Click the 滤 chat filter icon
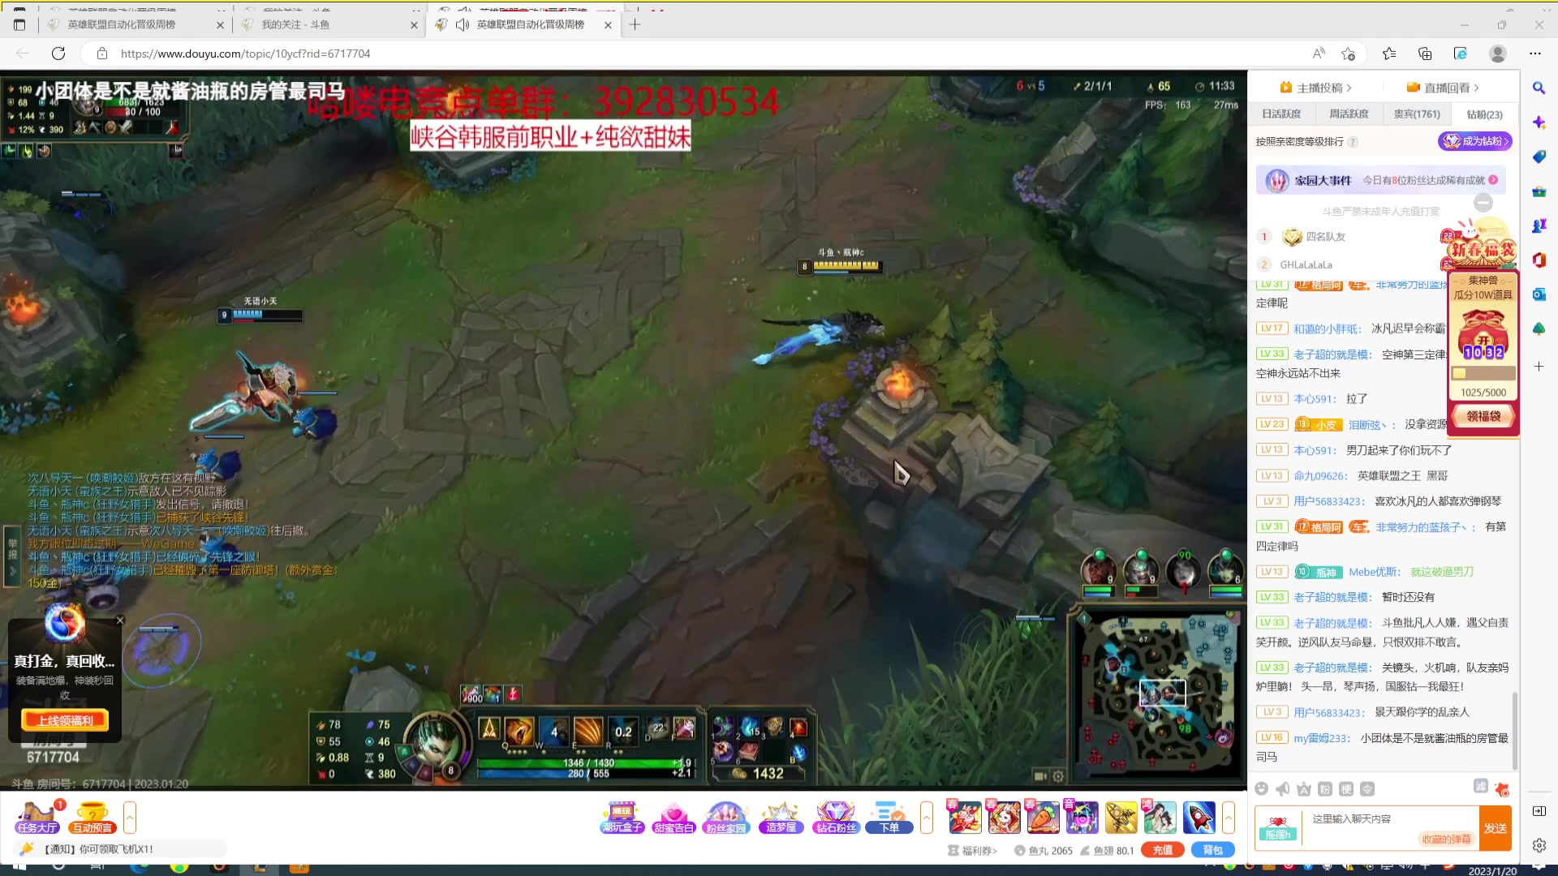The height and width of the screenshot is (876, 1558). tap(1481, 786)
